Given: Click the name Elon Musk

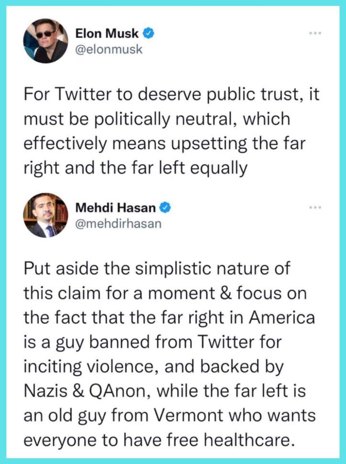Looking at the screenshot, I should click(x=107, y=33).
